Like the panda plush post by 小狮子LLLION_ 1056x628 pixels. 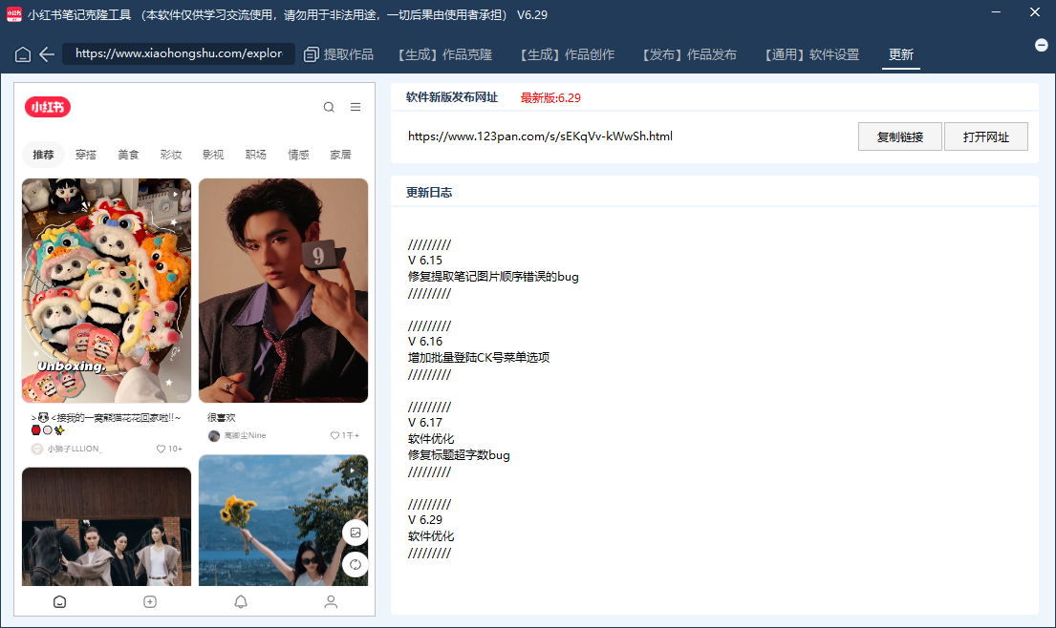tap(162, 448)
